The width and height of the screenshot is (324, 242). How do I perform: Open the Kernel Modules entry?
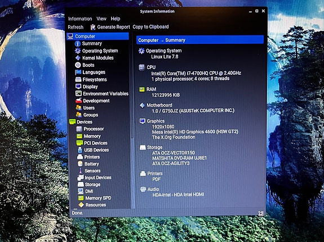98,58
